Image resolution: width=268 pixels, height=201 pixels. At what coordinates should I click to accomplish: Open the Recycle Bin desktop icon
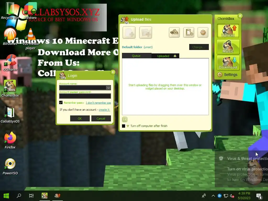[x=10, y=11]
